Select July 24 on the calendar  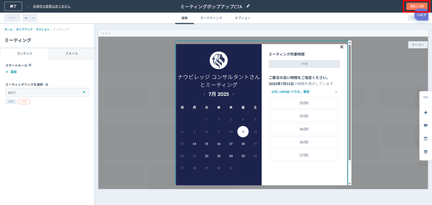coord(231,156)
